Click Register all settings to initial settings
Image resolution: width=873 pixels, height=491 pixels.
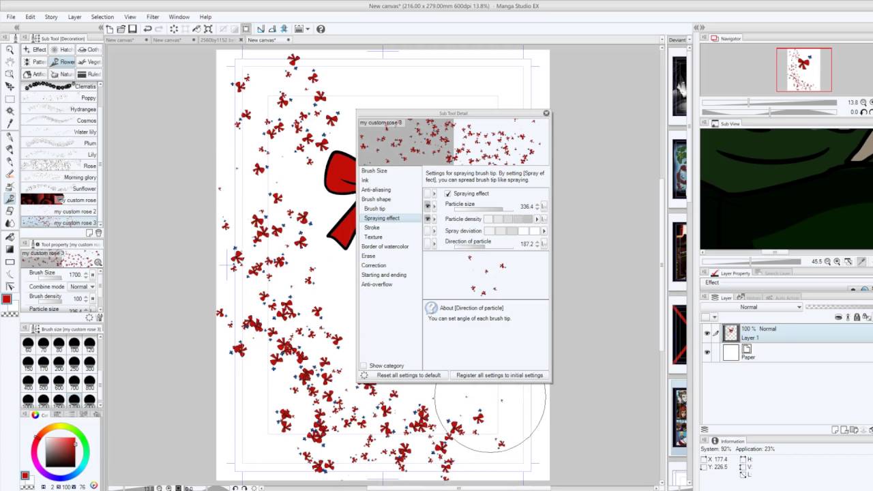click(500, 375)
